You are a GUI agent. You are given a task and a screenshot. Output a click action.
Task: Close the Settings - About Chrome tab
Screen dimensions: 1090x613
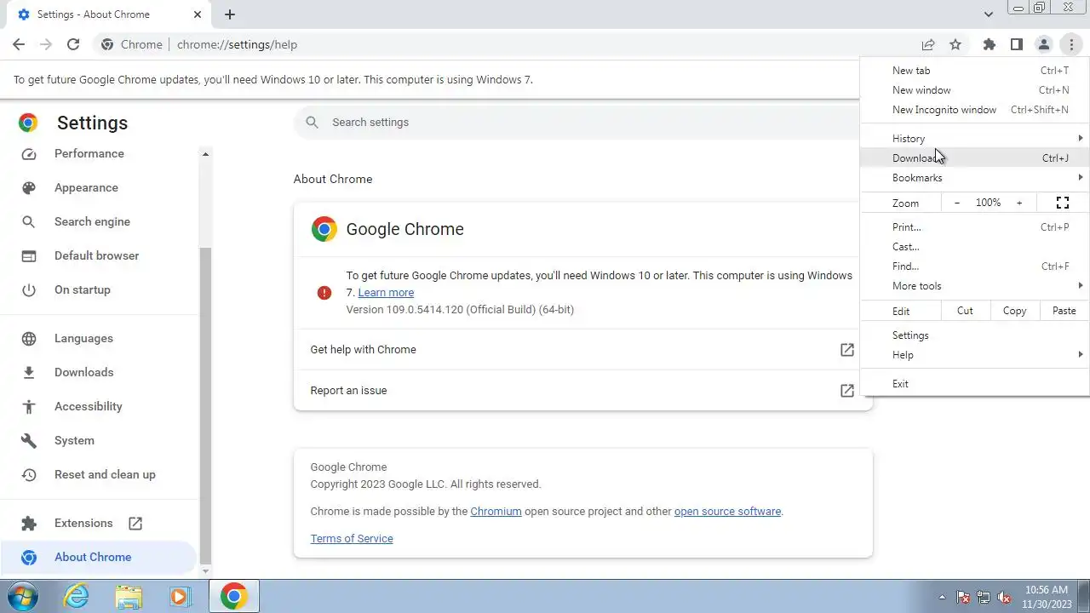click(198, 14)
